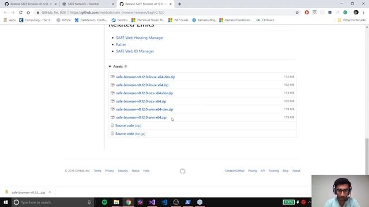Open Apps bookmark shortcut
Viewport: 369px width, 207px height.
tap(9, 20)
